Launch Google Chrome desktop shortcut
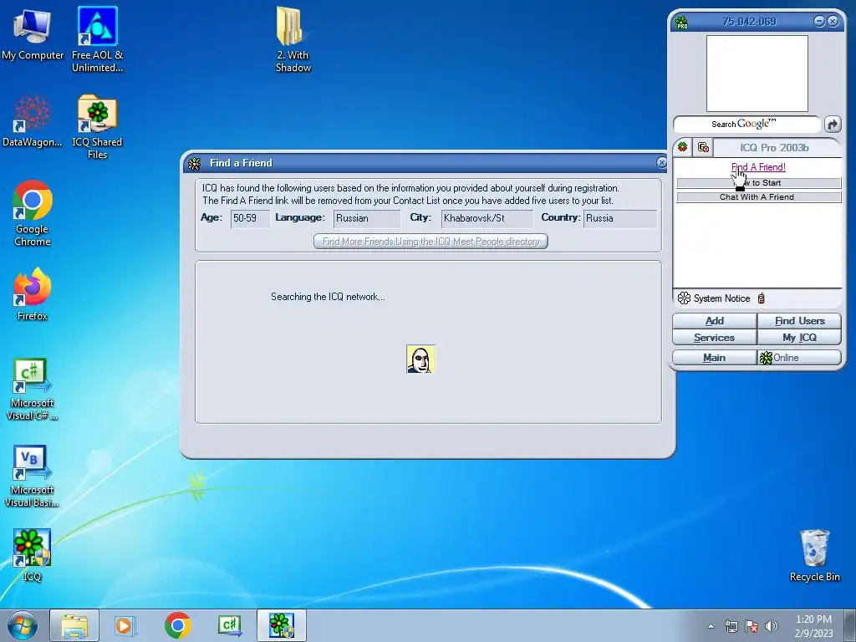The height and width of the screenshot is (642, 856). pyautogui.click(x=33, y=213)
